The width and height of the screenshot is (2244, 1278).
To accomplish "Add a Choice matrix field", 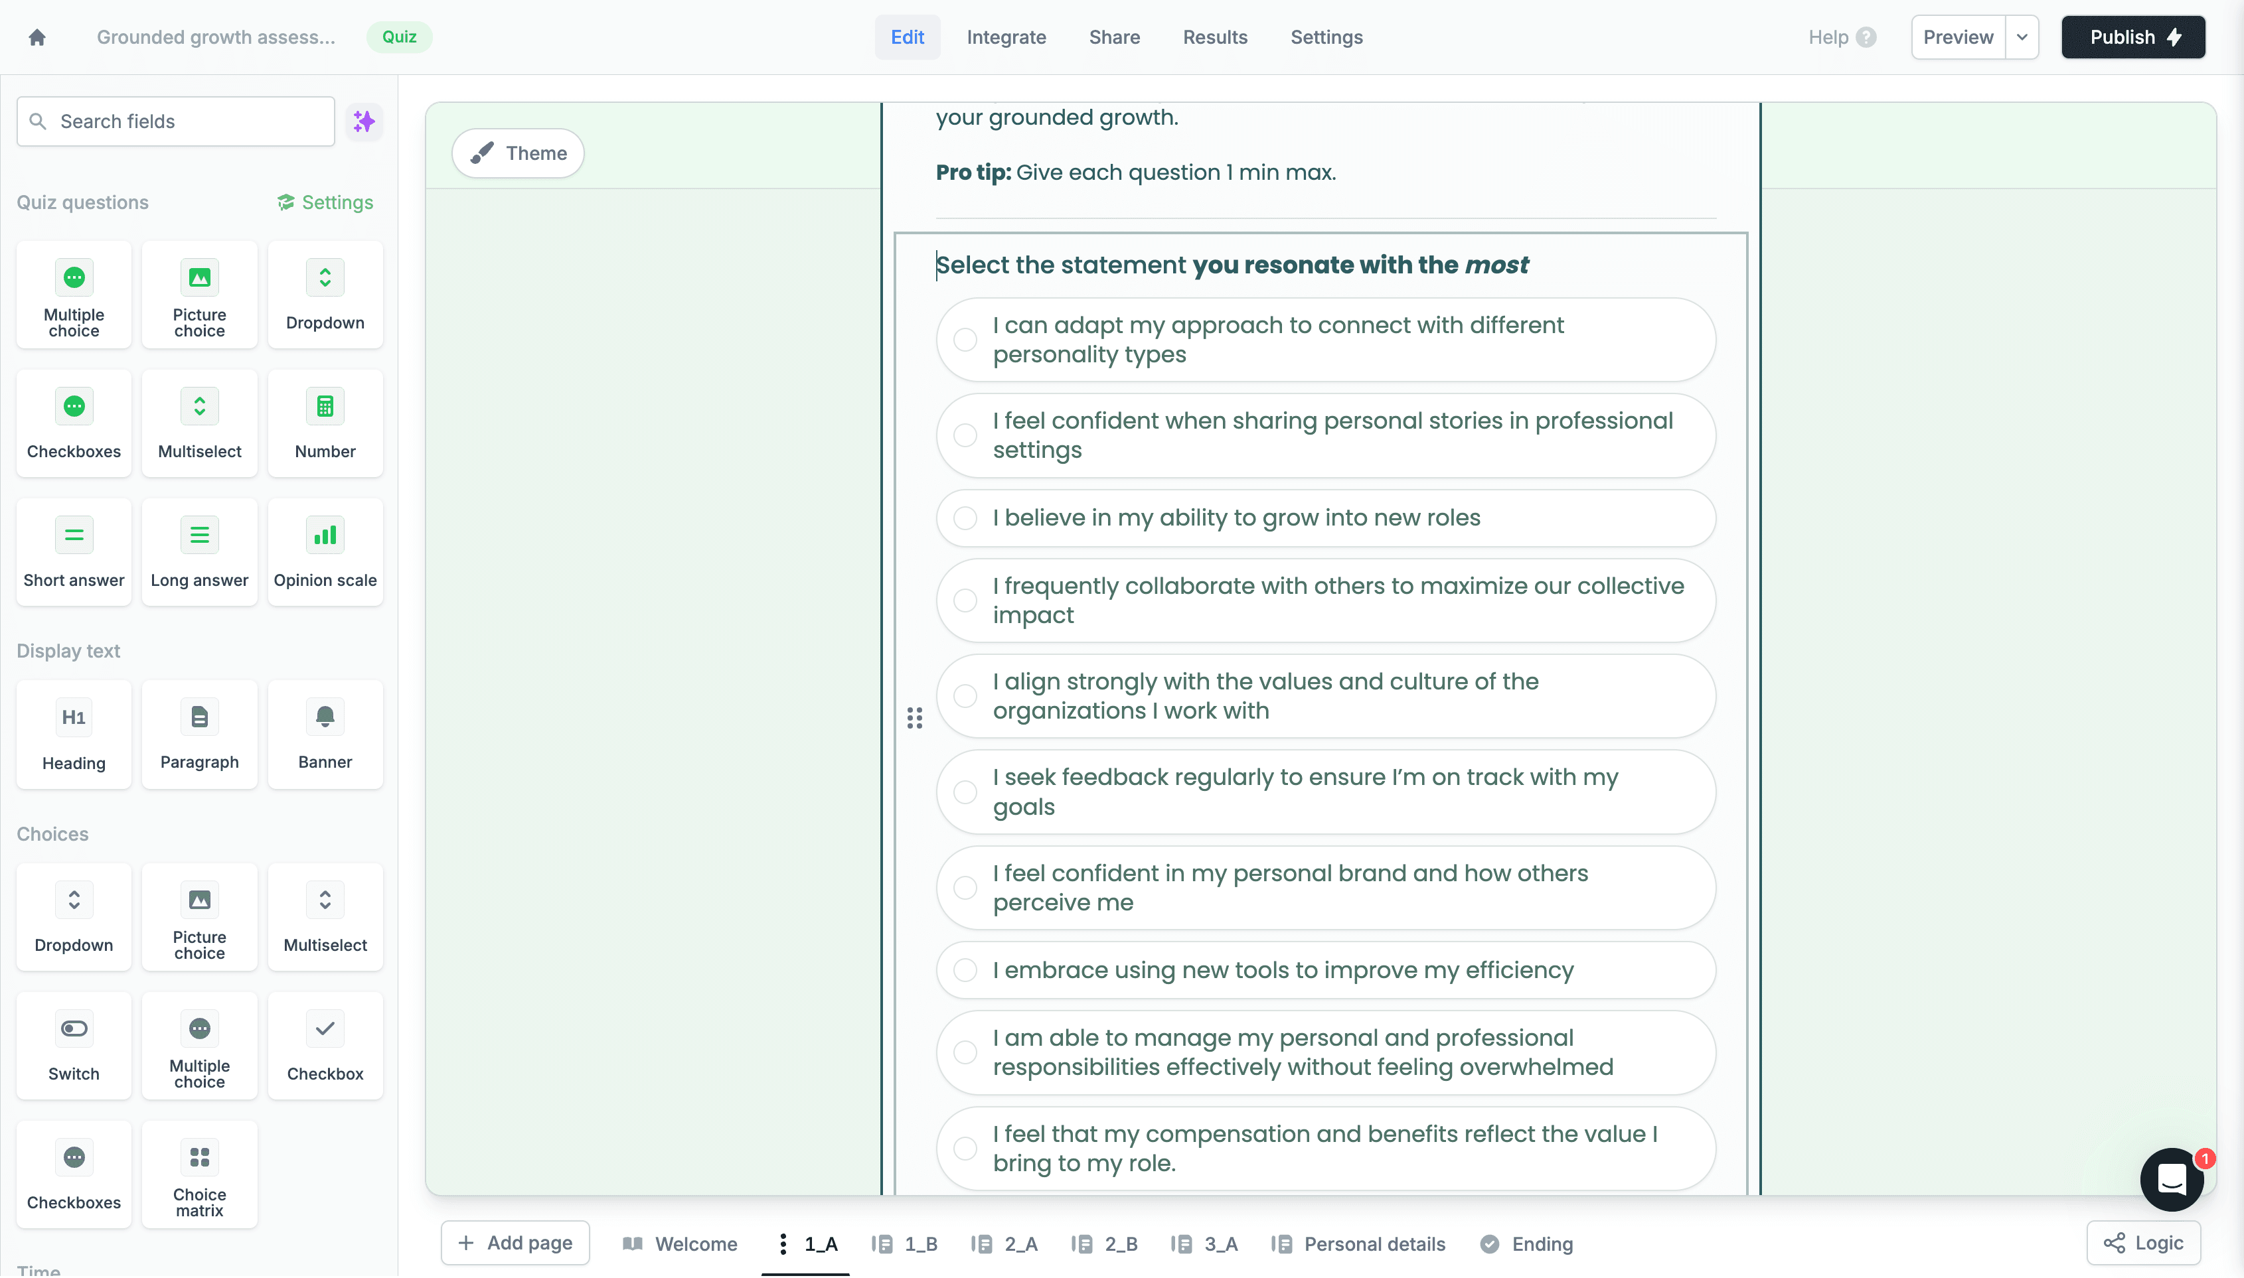I will (199, 1175).
